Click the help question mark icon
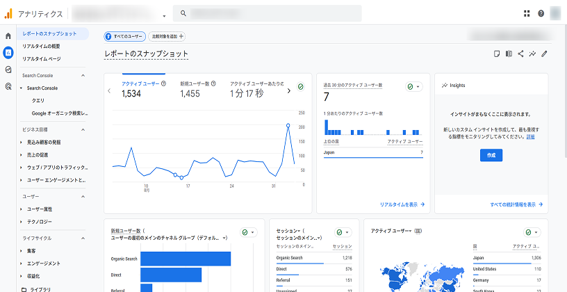 coord(541,13)
